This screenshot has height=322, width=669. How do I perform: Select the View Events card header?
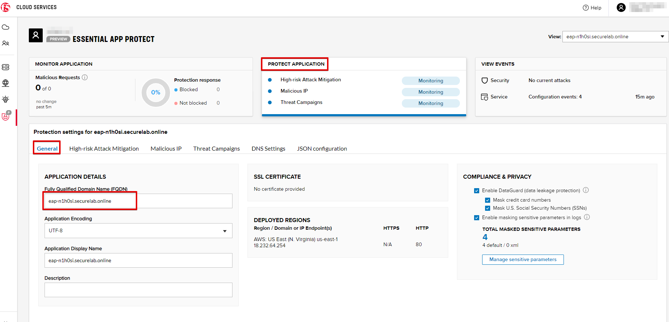(498, 64)
